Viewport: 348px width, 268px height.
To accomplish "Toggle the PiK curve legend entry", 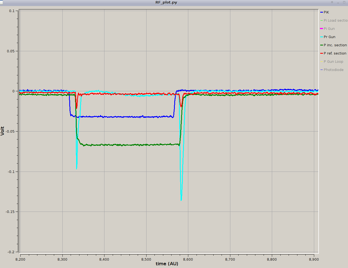I will click(x=326, y=12).
